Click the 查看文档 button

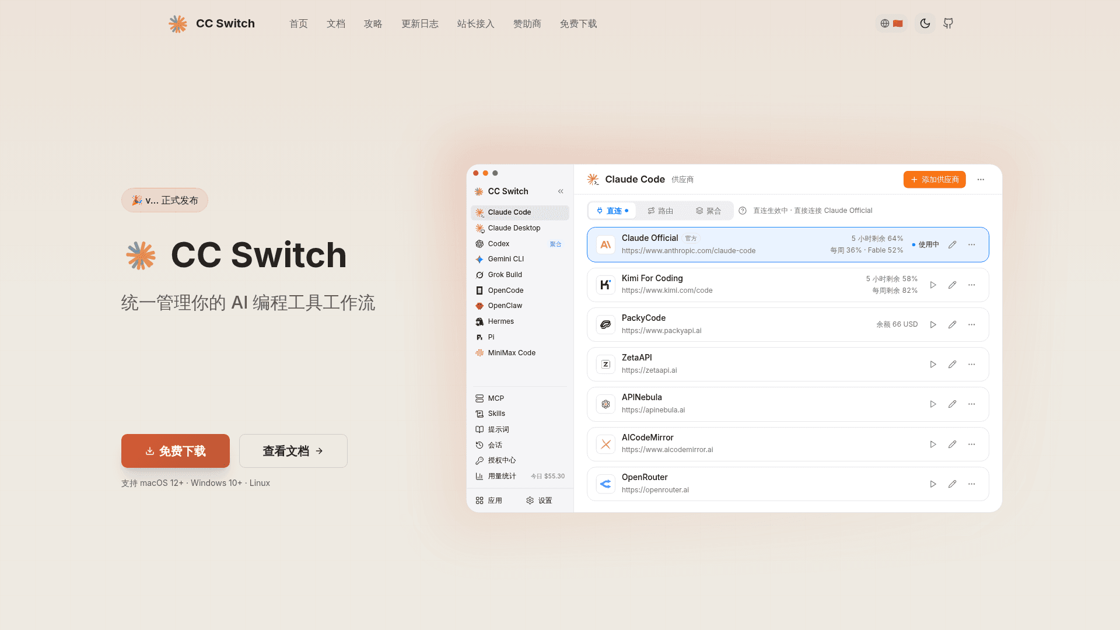coord(293,451)
